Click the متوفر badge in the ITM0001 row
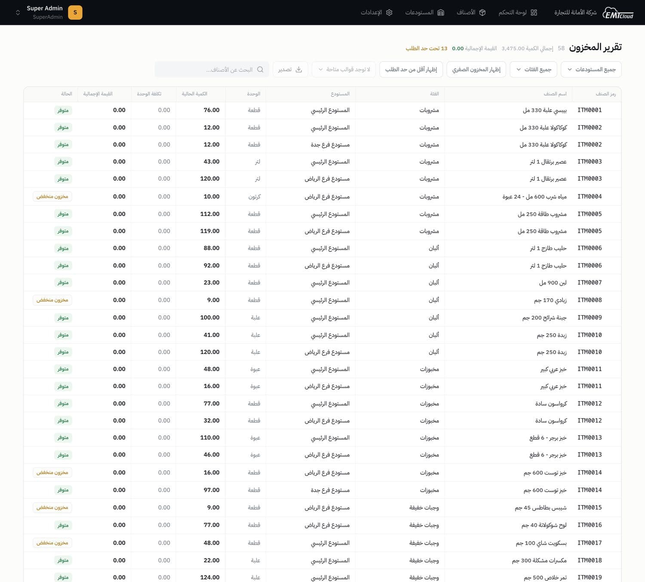This screenshot has height=582, width=645. click(63, 110)
